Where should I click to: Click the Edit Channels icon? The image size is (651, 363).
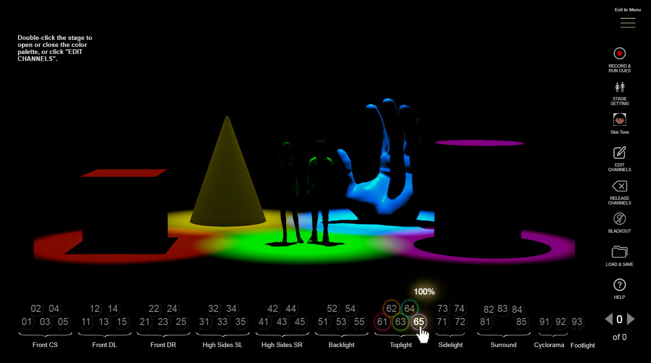[x=619, y=153]
